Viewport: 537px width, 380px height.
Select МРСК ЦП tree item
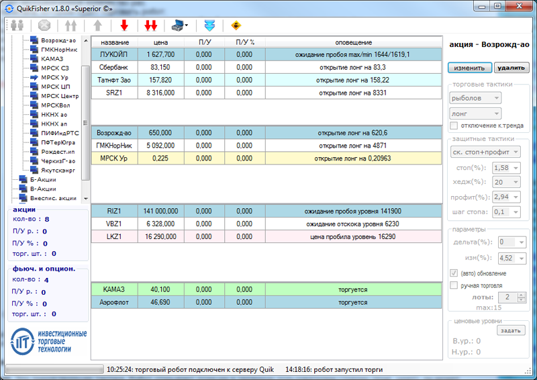pos(56,87)
